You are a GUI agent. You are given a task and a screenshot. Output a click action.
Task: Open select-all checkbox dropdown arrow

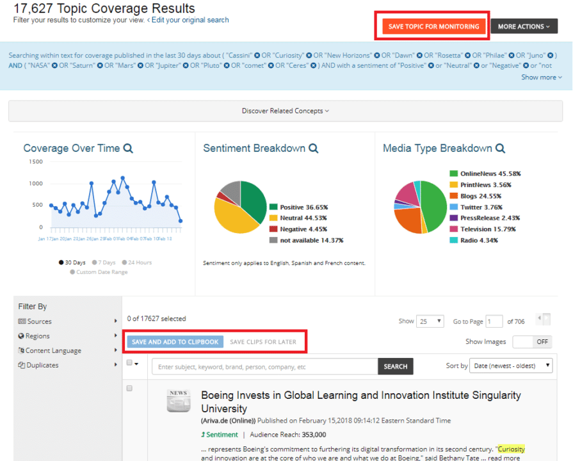pos(136,364)
